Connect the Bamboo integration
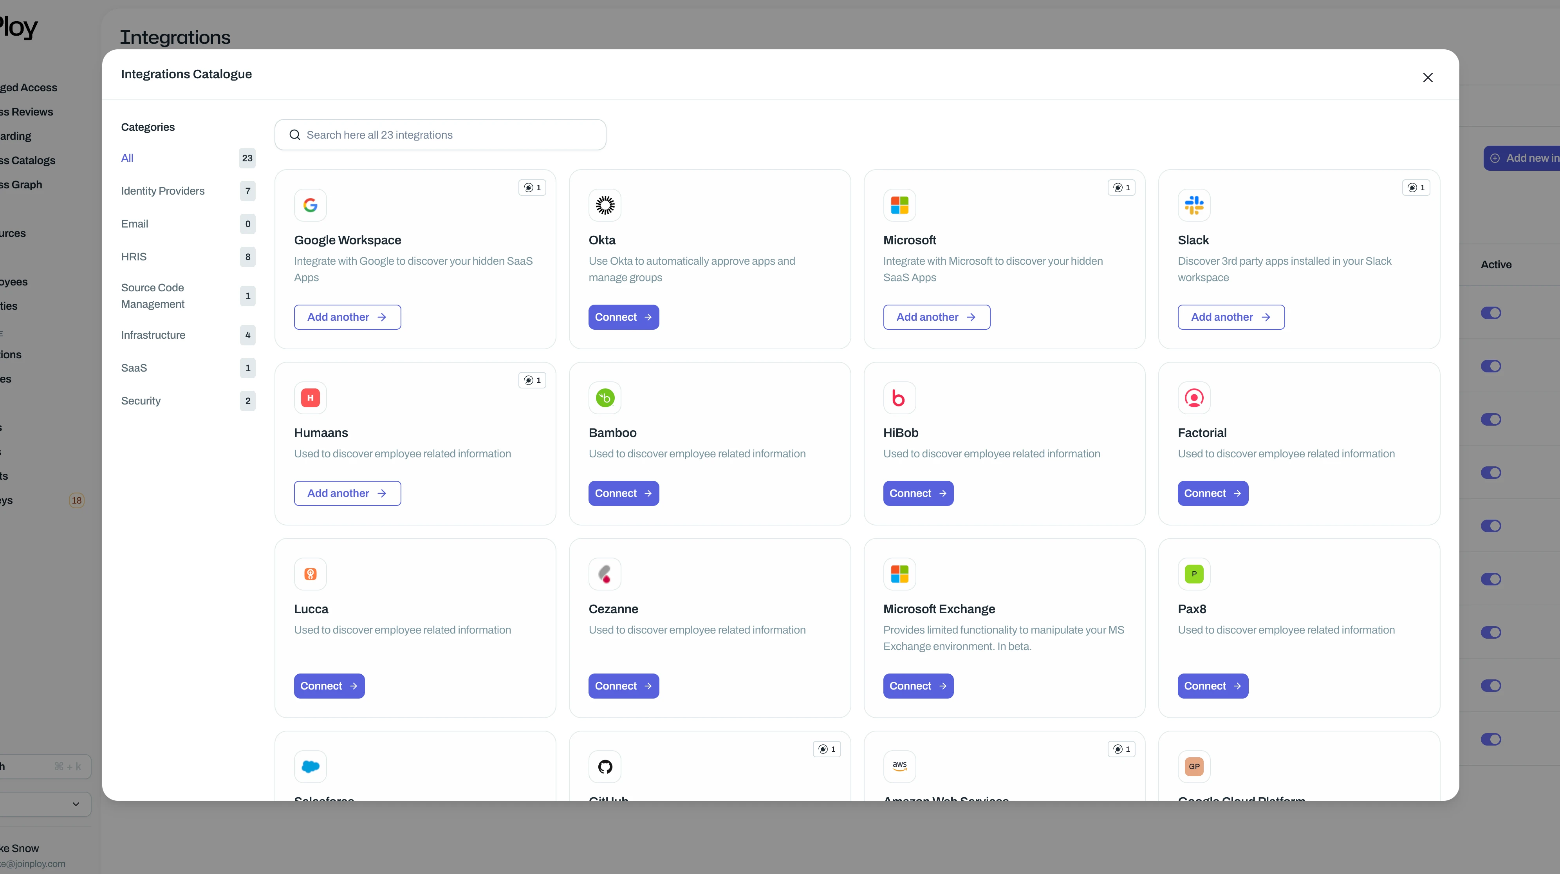This screenshot has width=1560, height=874. (x=623, y=494)
